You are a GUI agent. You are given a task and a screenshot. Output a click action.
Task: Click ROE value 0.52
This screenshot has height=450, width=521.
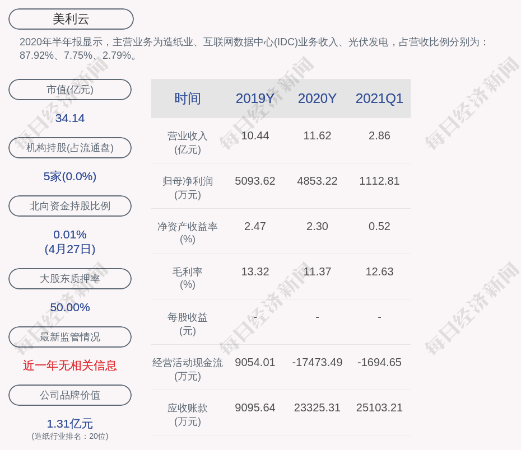(x=379, y=226)
